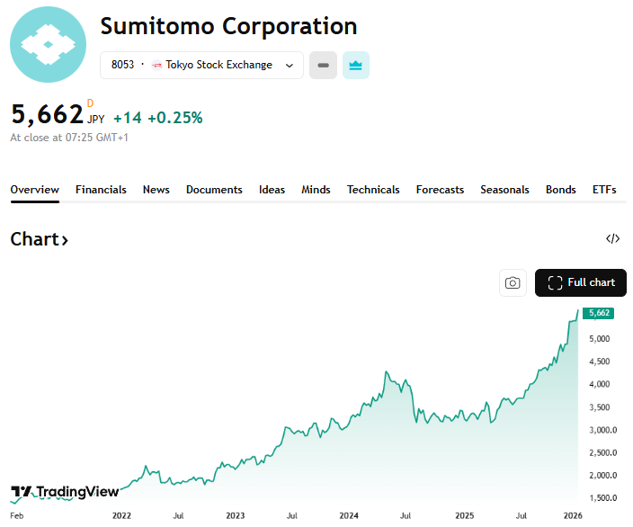Select the Forecasts tab

click(x=440, y=190)
